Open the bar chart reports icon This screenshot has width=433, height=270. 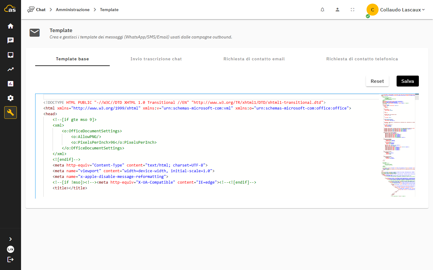coord(11,84)
